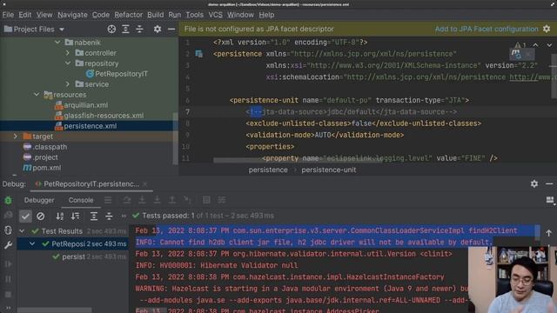Viewport: 557px width, 313px height.
Task: Click the warning indicator in editor corner
Action: (x=520, y=45)
